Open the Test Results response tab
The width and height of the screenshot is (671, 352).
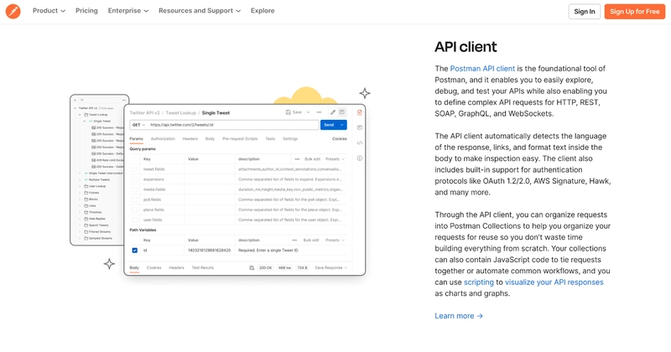coord(202,267)
